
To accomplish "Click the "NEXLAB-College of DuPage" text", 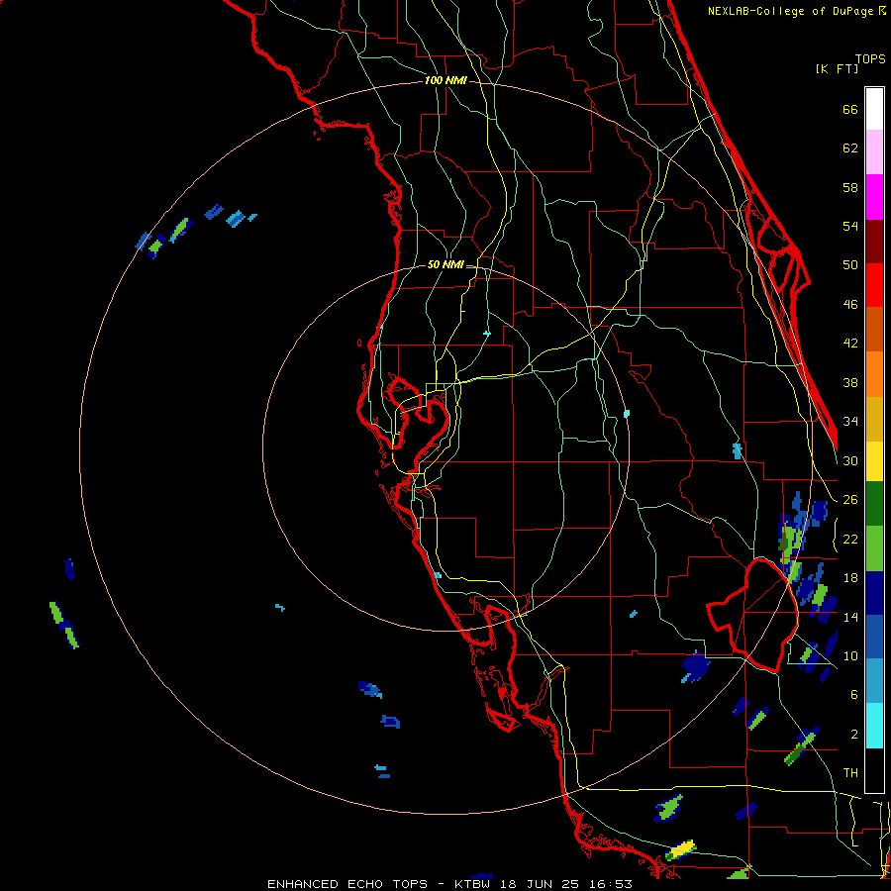I will coord(790,11).
